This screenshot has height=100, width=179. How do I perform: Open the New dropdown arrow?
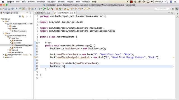(x=3, y=9)
